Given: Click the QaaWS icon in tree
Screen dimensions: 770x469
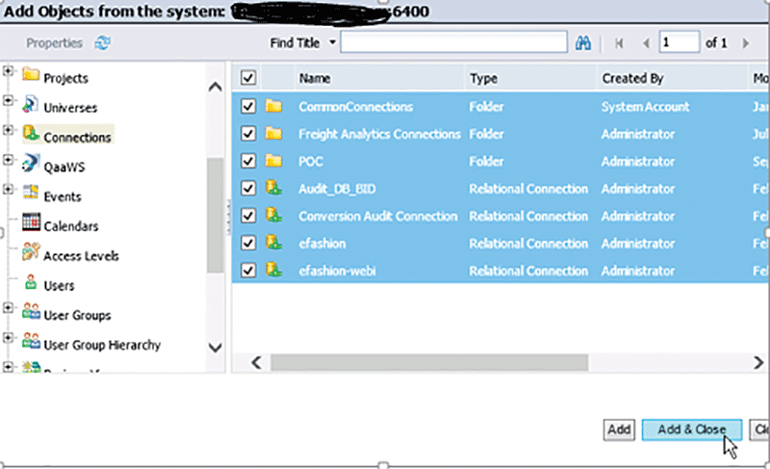Looking at the screenshot, I should (x=30, y=165).
